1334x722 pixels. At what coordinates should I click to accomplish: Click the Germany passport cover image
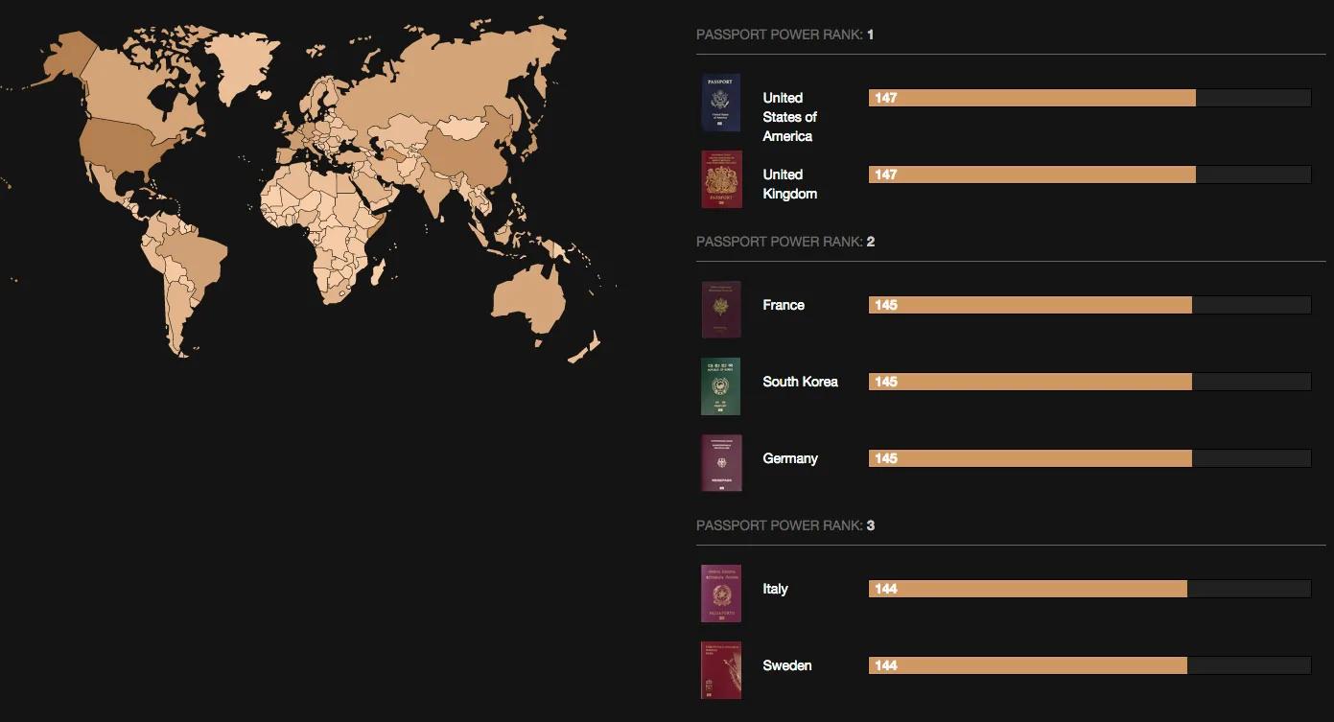tap(721, 463)
